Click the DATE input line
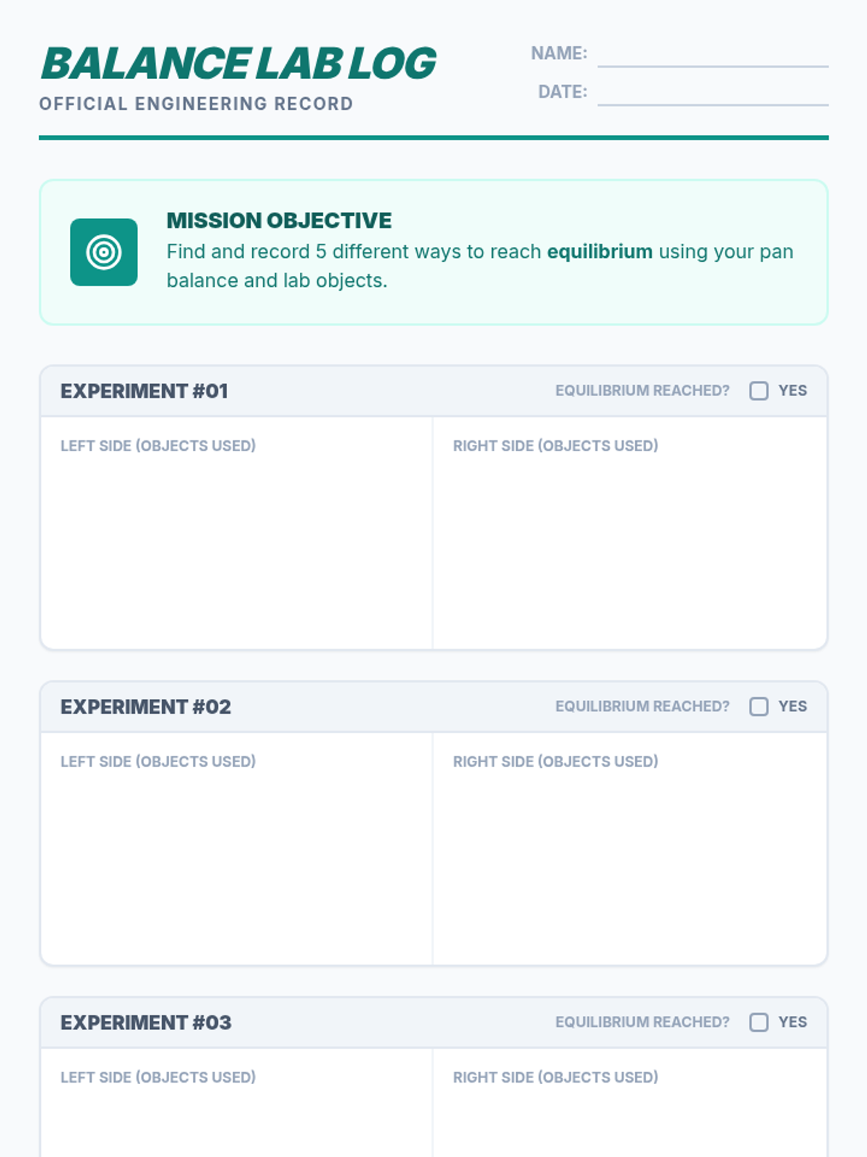Screen dimensions: 867x1157 [712, 93]
